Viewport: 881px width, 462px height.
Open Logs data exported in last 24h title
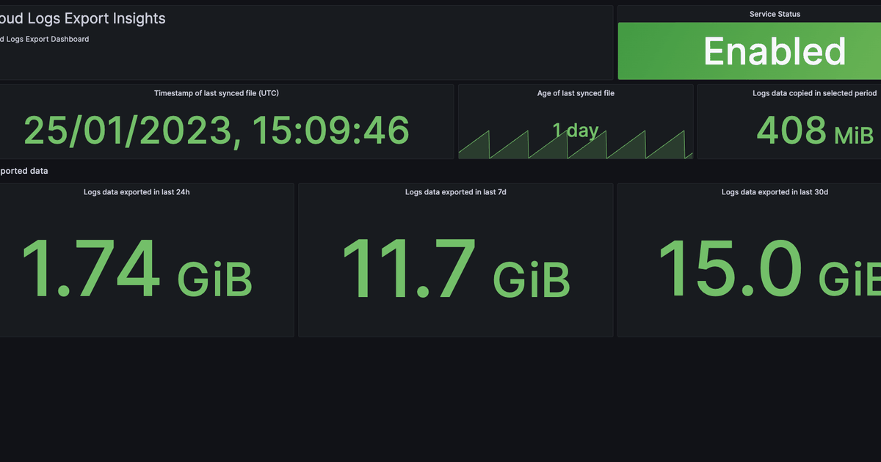[x=137, y=192]
